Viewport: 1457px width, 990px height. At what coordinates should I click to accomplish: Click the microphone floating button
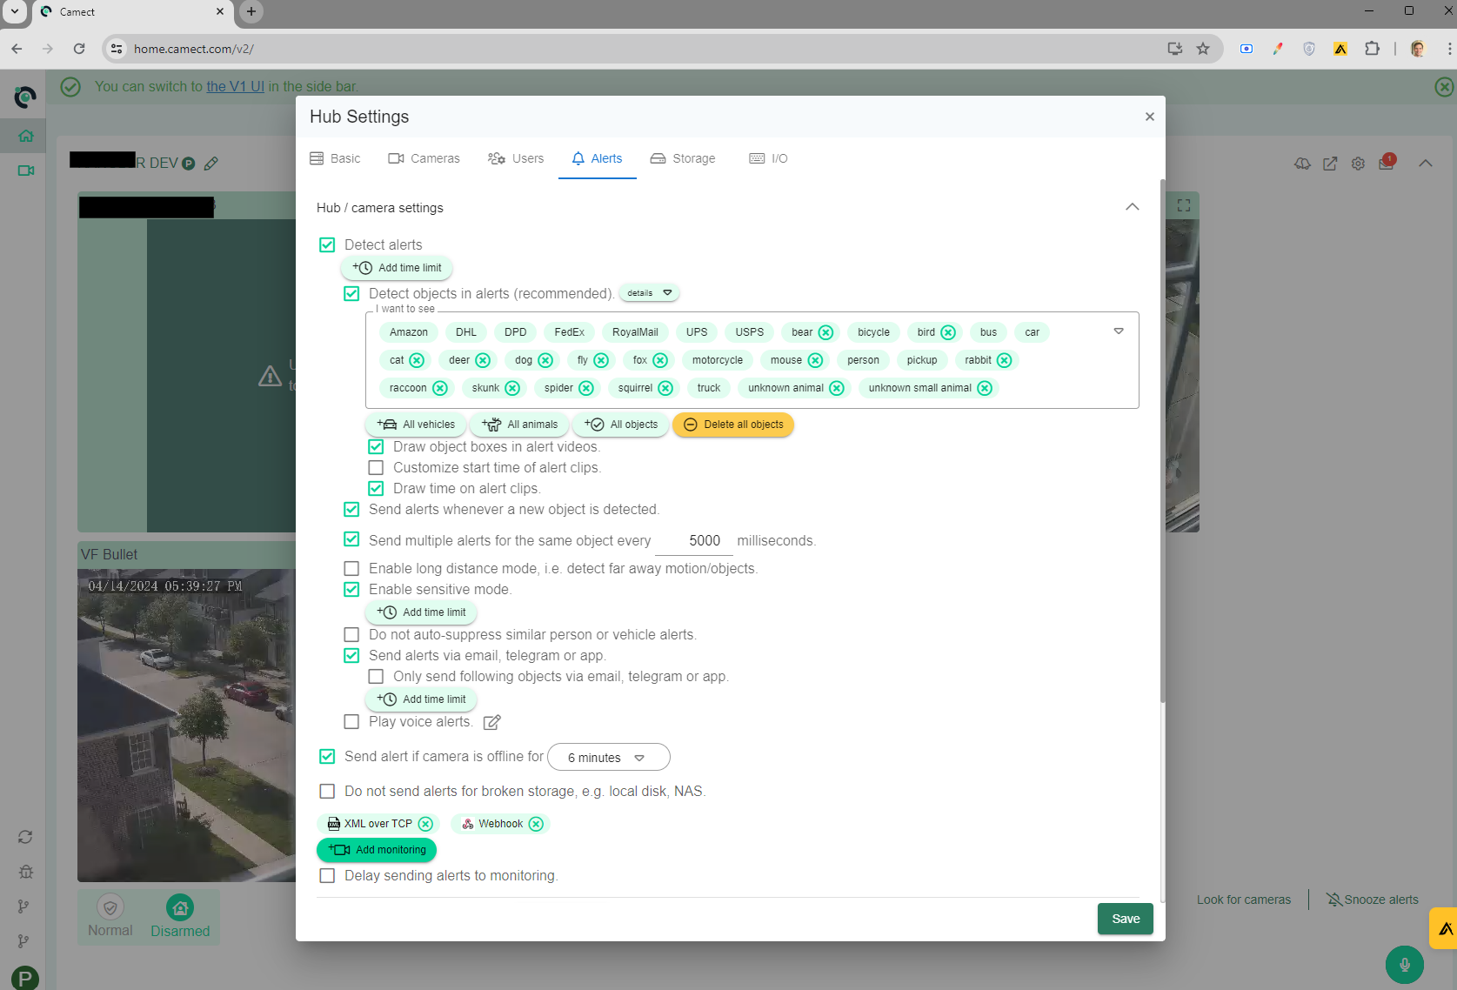point(1404,964)
